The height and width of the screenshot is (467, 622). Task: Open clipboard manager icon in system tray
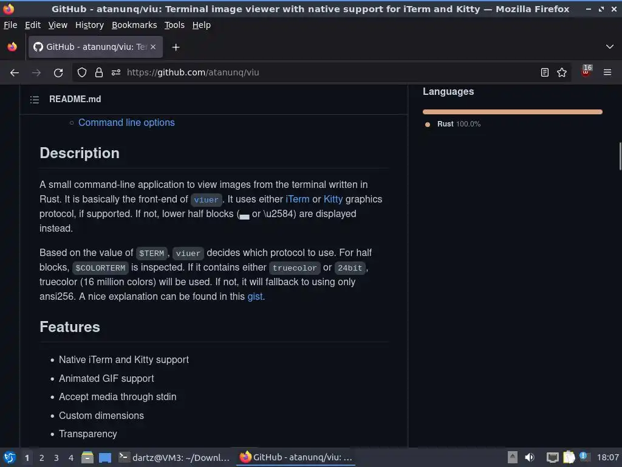(x=569, y=457)
